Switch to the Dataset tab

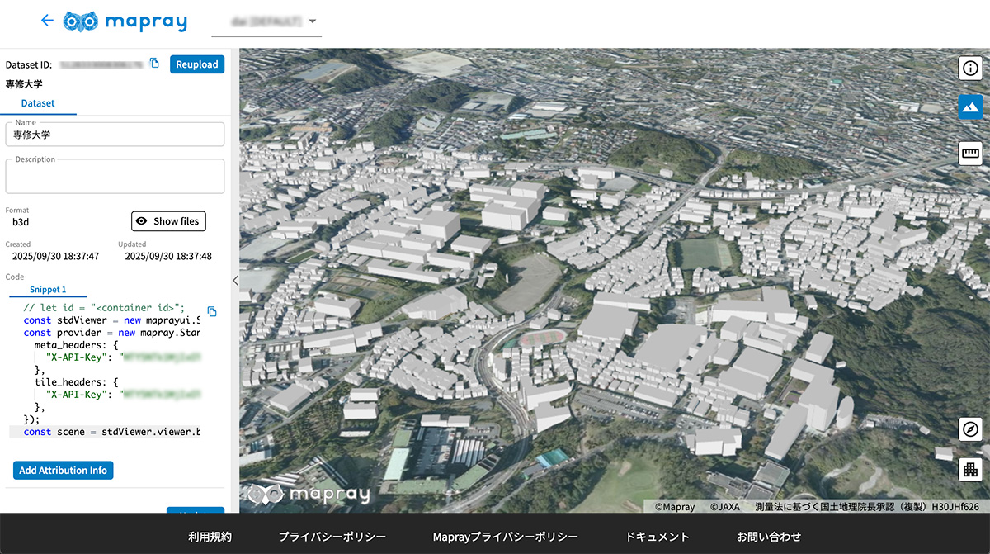[38, 104]
